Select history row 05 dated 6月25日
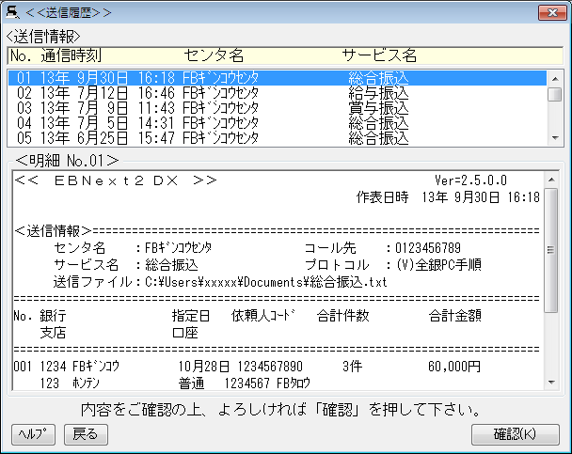The width and height of the screenshot is (572, 454). point(278,138)
